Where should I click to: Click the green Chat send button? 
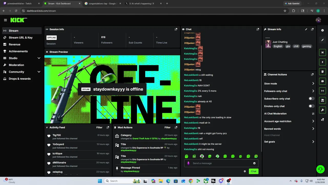pyautogui.click(x=253, y=171)
